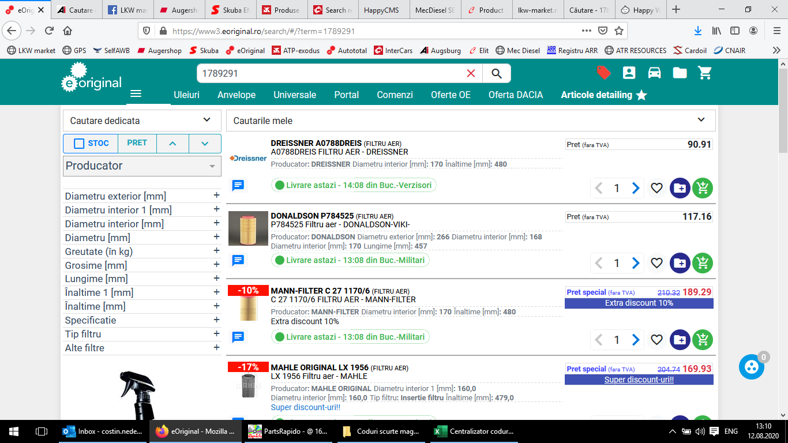The image size is (788, 443).
Task: Decrease quantity for Mann-Filter C 27 1170/6
Action: tap(599, 340)
